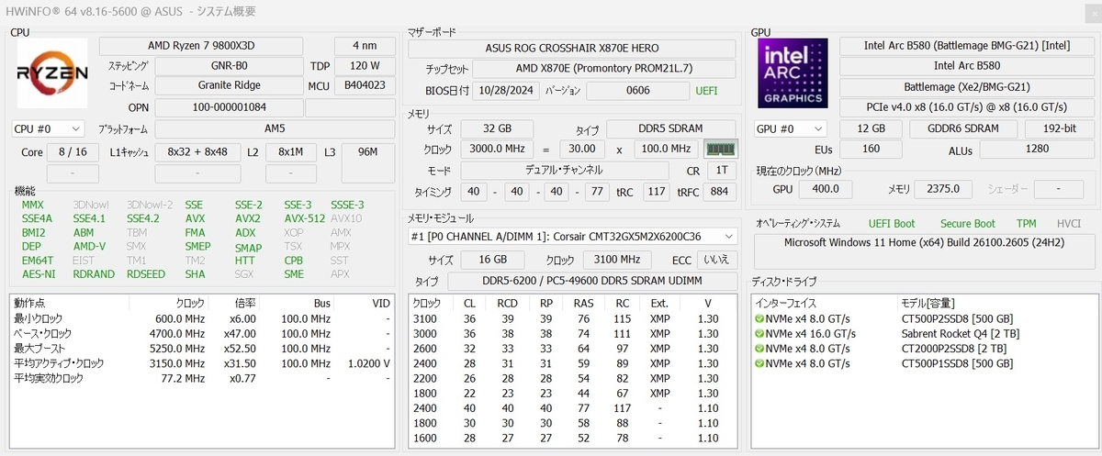
Task: Click the TPM label
Action: point(1027,224)
